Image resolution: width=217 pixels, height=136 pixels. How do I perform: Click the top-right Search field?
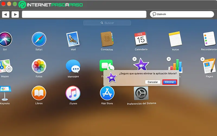(x=182, y=14)
